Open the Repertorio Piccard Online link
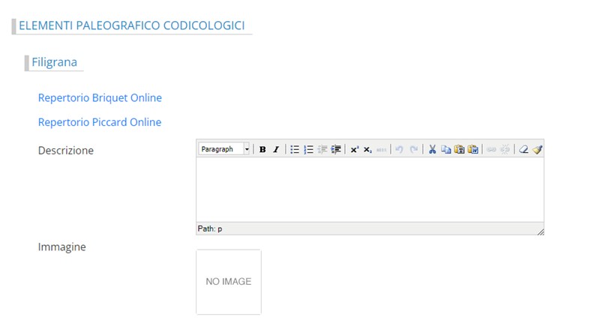Viewport: 603px width, 320px height. pos(100,122)
